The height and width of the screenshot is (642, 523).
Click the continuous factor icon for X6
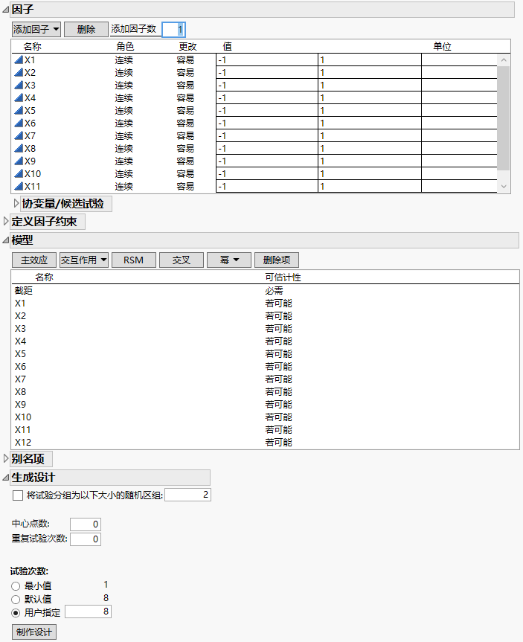(19, 123)
